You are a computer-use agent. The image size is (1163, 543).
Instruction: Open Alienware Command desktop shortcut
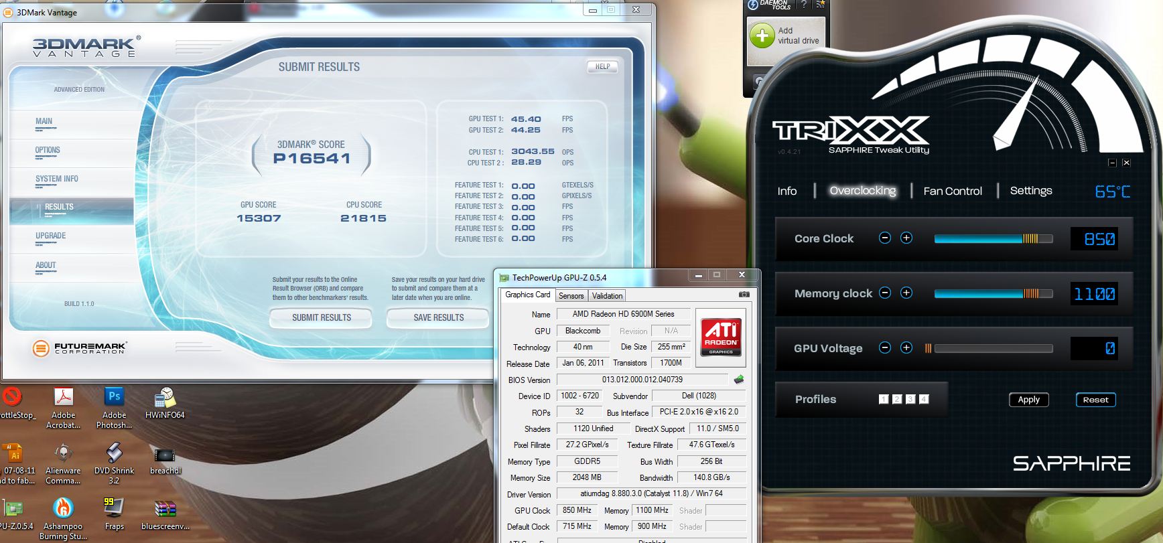(x=63, y=463)
